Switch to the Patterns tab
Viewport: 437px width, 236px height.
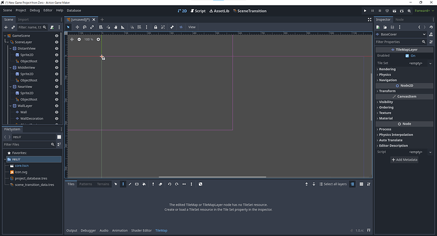pyautogui.click(x=85, y=184)
